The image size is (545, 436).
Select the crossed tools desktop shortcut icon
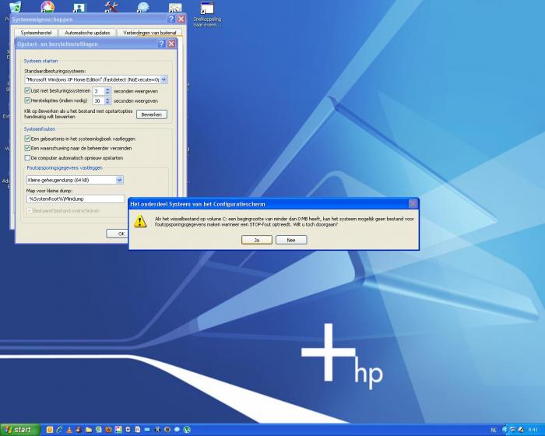click(111, 6)
